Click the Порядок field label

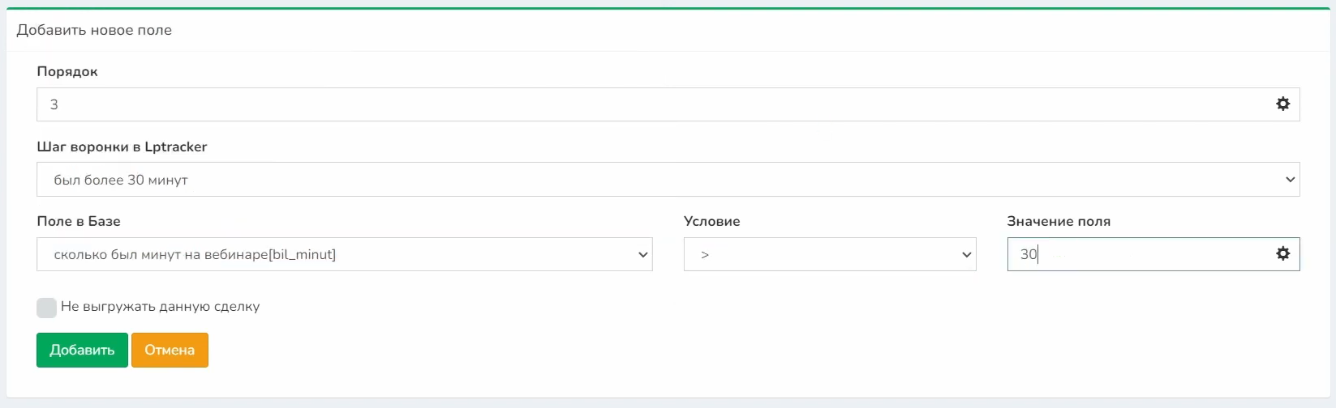pos(67,71)
